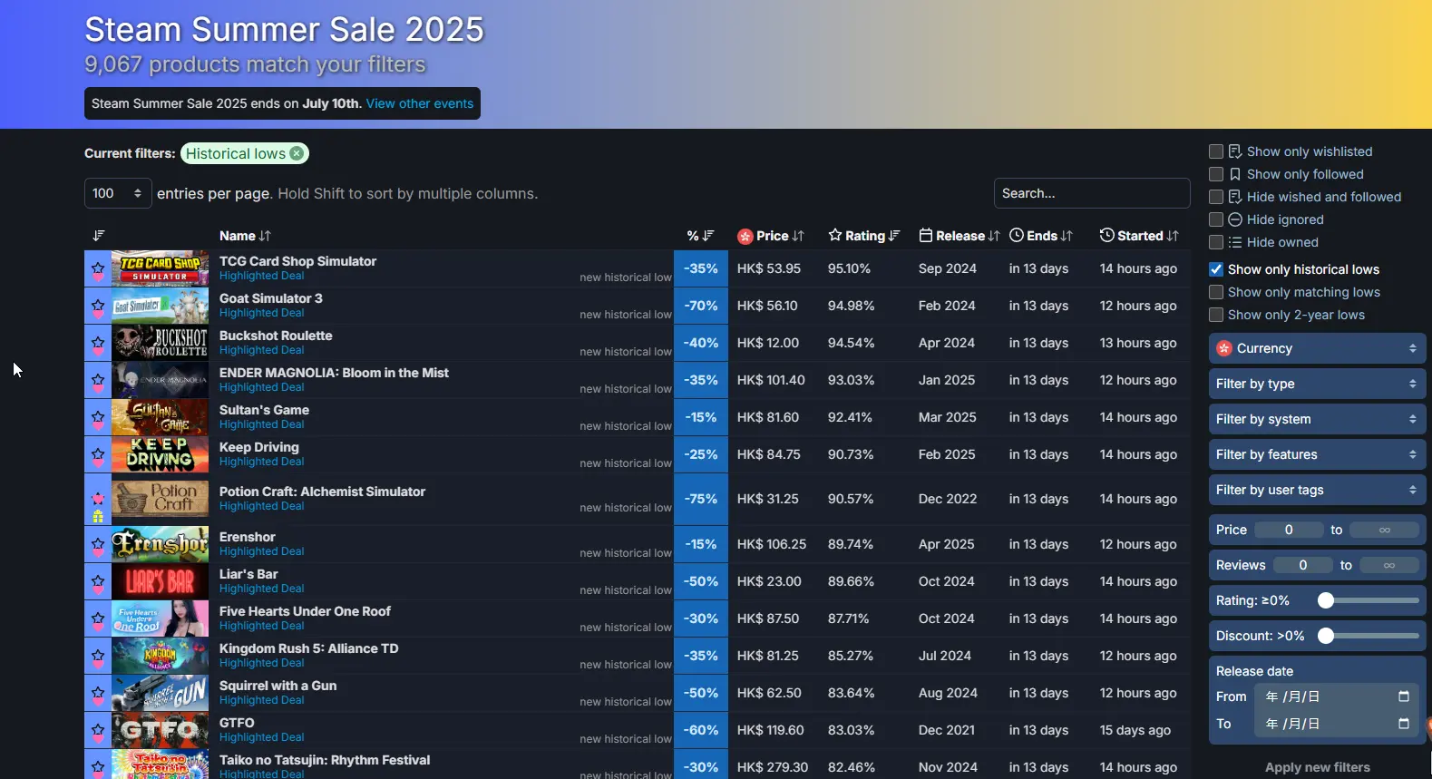Expand the Filter by user tags dropdown

1317,490
